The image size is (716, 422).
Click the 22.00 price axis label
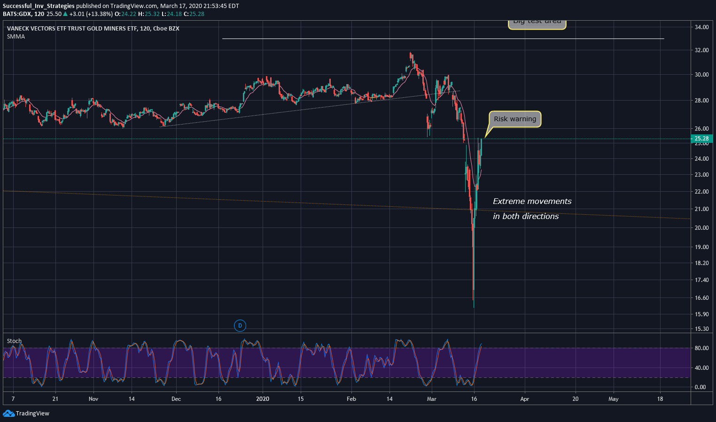[701, 192]
